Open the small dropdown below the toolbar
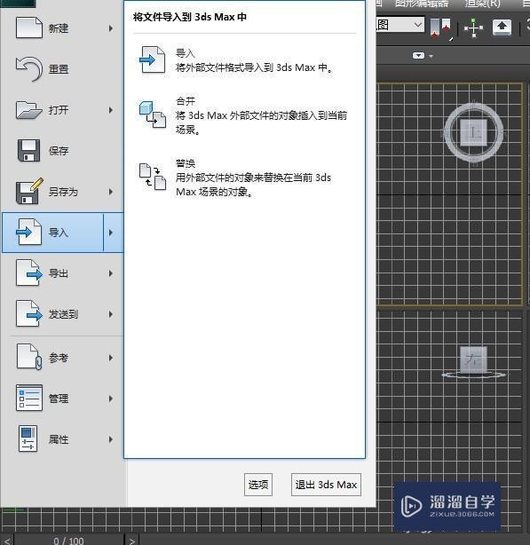This screenshot has height=545, width=530. (x=423, y=56)
